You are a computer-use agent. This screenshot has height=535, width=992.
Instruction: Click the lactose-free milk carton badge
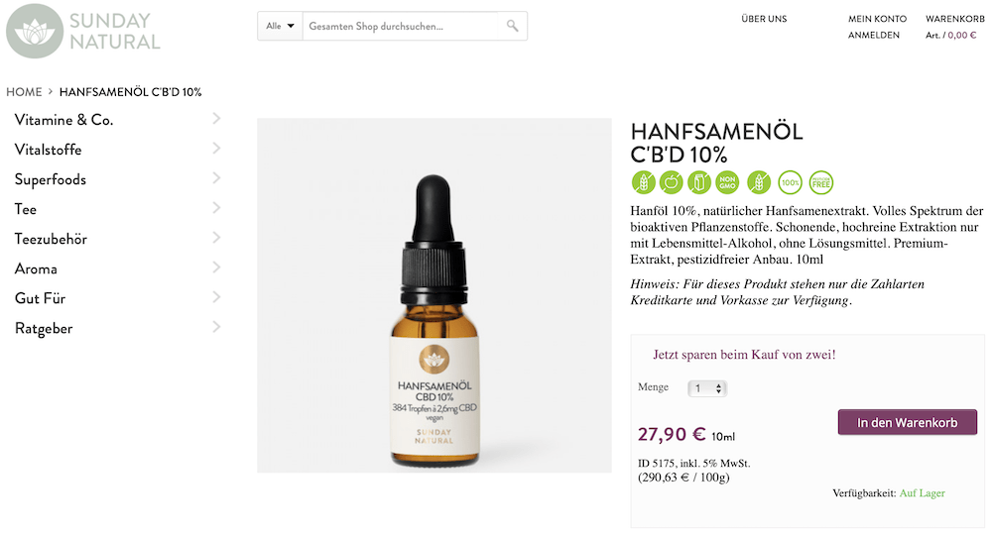click(699, 182)
